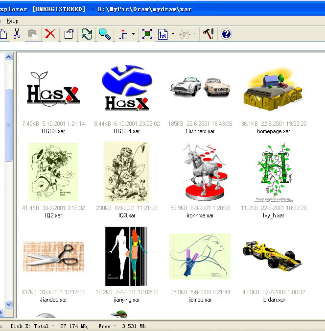Click the left panel scroll up arrow

click(9, 57)
